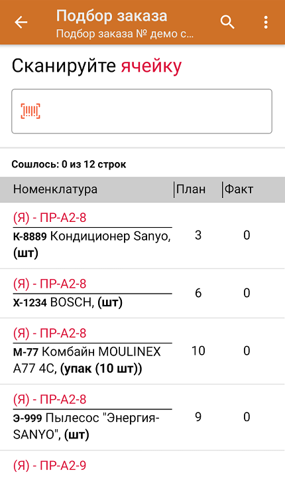Tap cell link above BOSCH item
This screenshot has height=491, width=285.
click(50, 284)
